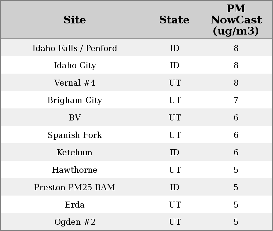Select the state cell in the Hawthorne row
The image size is (273, 231).
(175, 170)
